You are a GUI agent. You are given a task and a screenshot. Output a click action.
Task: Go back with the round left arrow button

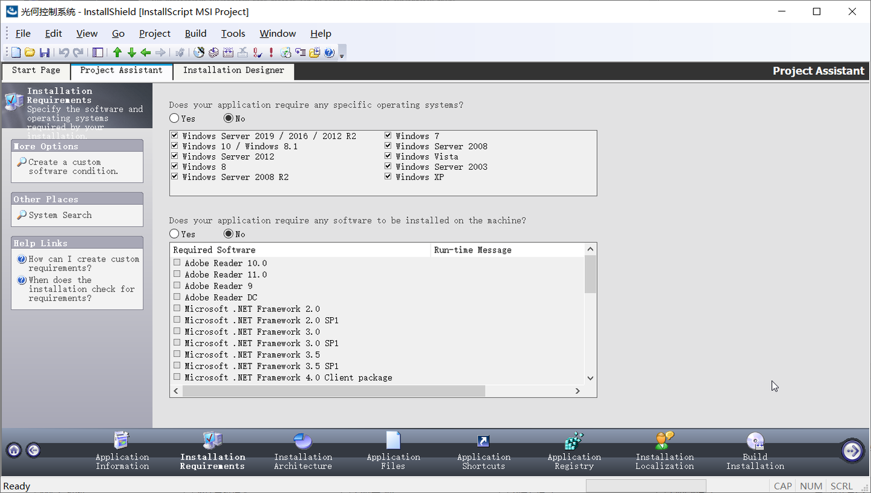point(34,450)
